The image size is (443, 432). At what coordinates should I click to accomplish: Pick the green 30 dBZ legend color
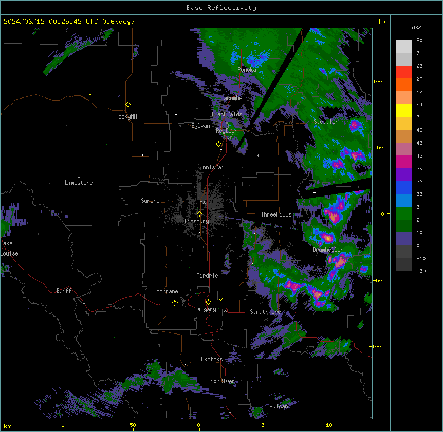click(x=404, y=213)
